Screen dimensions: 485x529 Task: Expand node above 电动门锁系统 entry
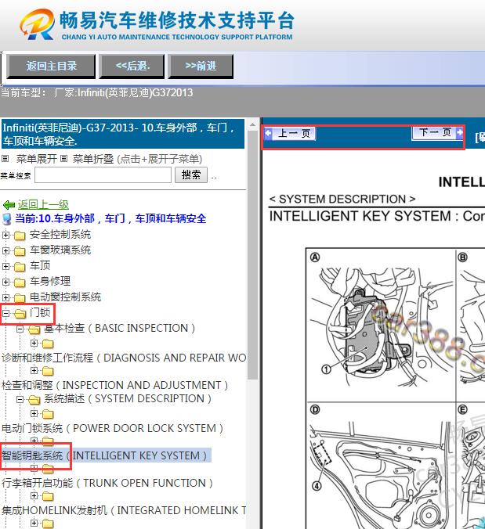pyautogui.click(x=34, y=414)
